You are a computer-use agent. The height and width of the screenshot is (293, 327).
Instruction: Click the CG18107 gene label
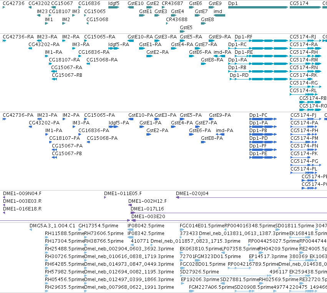[60, 12]
